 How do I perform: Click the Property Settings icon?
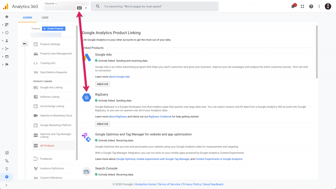click(x=35, y=44)
